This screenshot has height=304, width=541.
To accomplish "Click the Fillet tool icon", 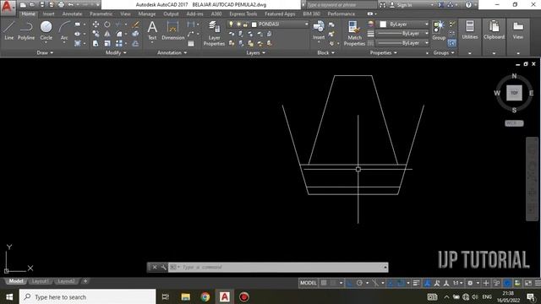I will (119, 34).
